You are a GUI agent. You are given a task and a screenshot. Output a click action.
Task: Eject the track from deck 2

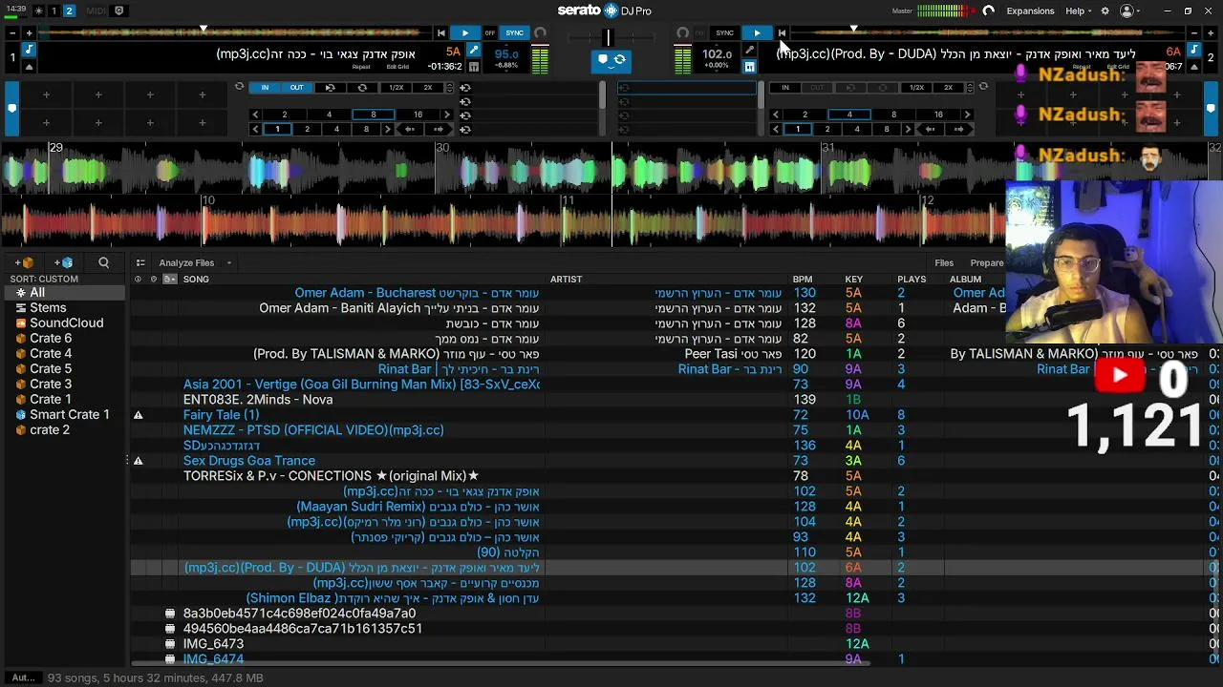[1194, 67]
